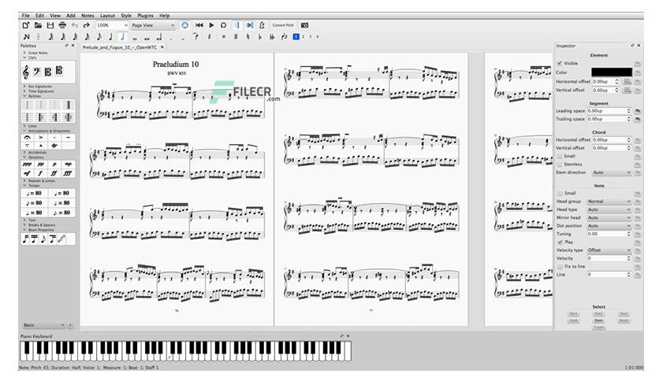The height and width of the screenshot is (381, 659).
Task: Toggle pan score during playback
Action: [x=250, y=25]
